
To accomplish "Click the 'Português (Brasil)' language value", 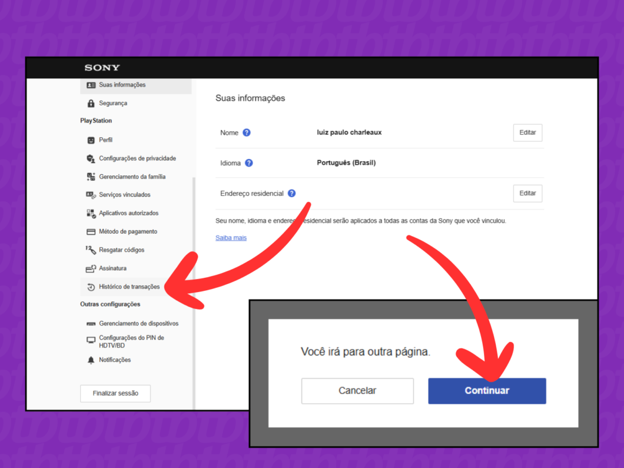I will tap(346, 162).
